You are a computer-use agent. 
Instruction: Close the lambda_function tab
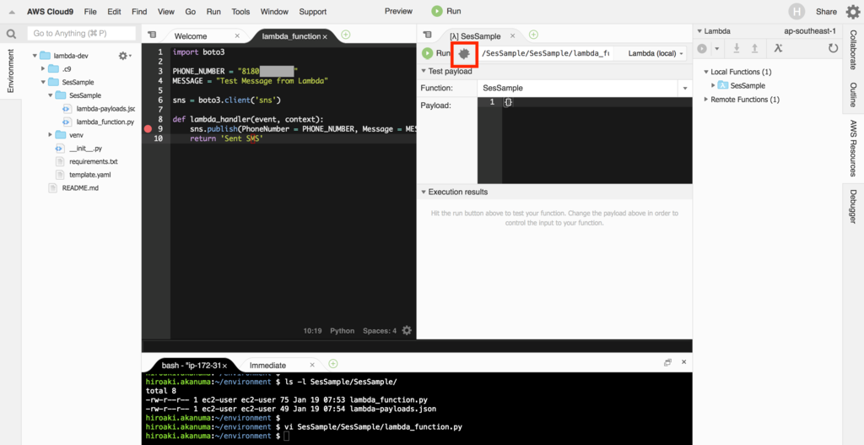[325, 36]
